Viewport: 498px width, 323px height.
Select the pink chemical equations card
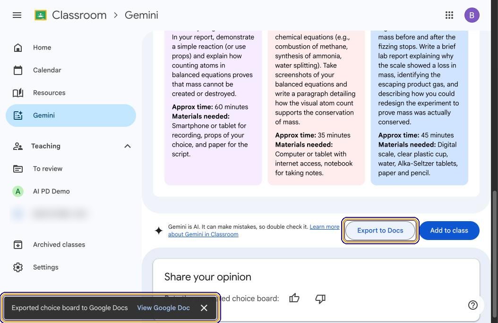[x=316, y=108]
